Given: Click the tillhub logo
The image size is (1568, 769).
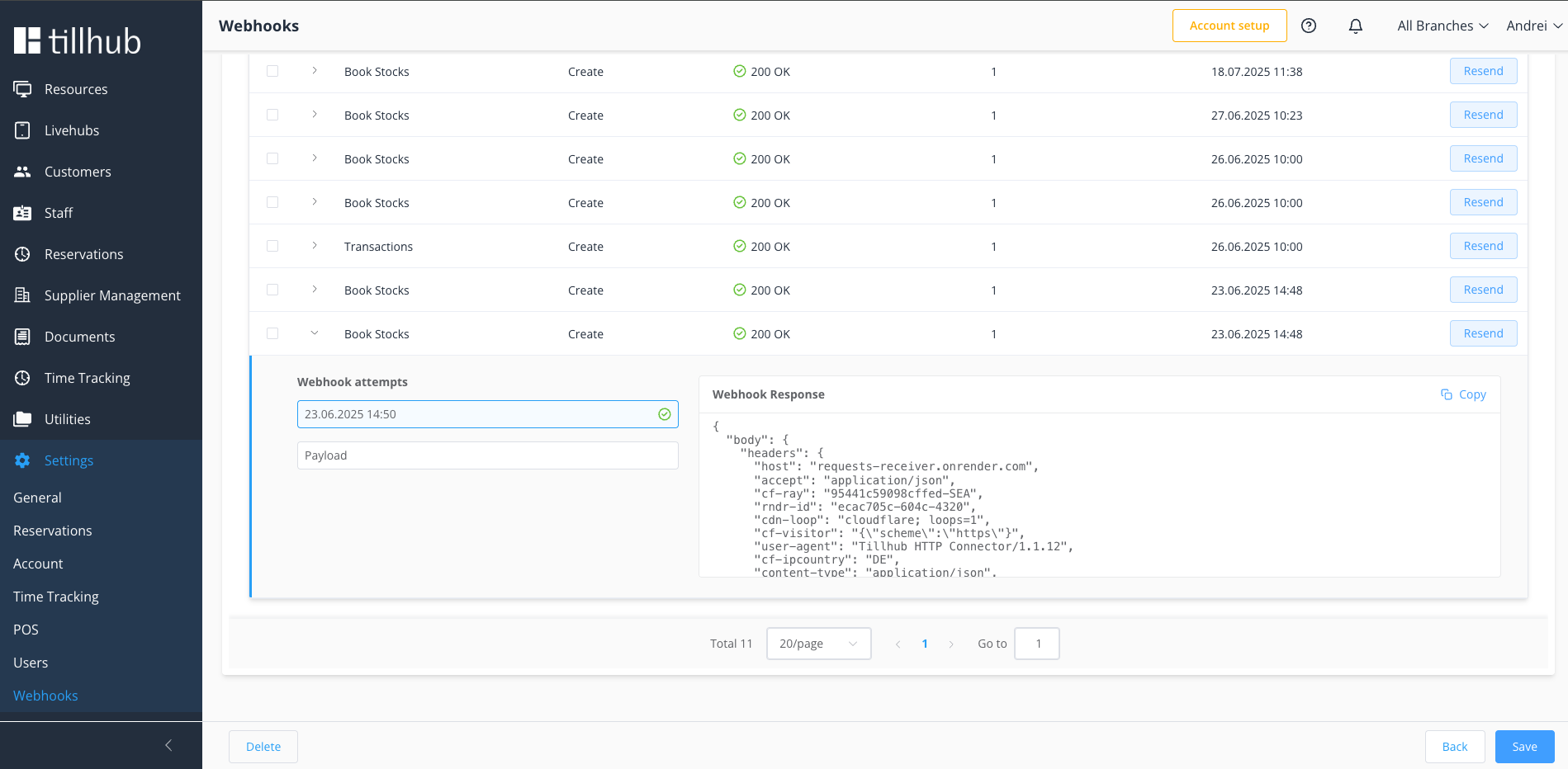Looking at the screenshot, I should [x=78, y=40].
